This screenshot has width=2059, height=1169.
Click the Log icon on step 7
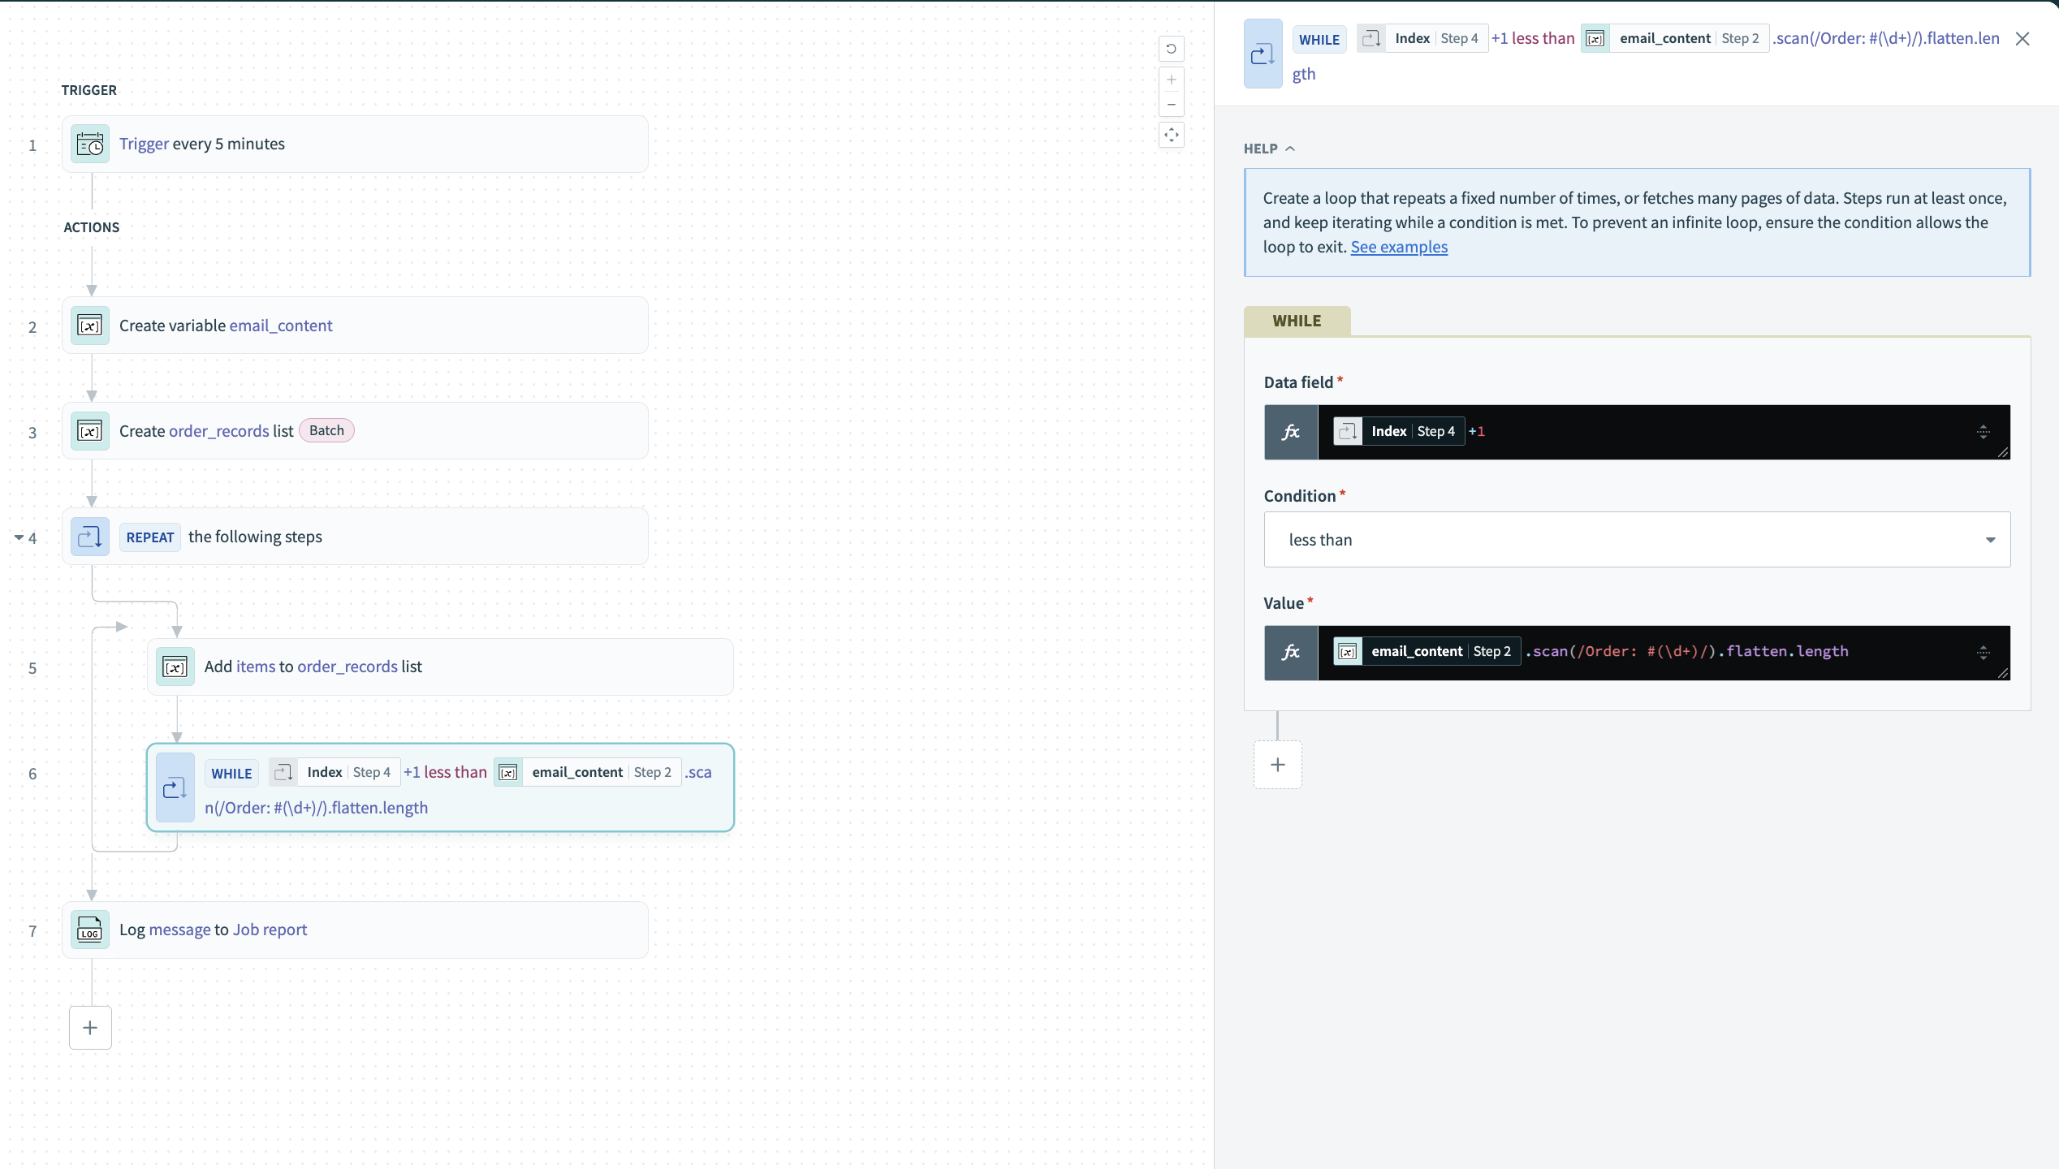click(89, 930)
